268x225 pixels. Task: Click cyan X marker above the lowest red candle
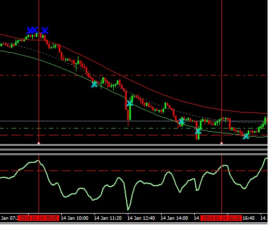point(198,132)
